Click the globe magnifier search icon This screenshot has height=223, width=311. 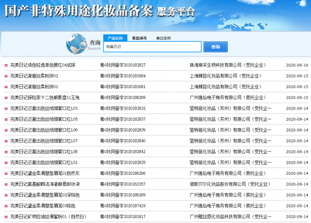pyautogui.click(x=76, y=44)
